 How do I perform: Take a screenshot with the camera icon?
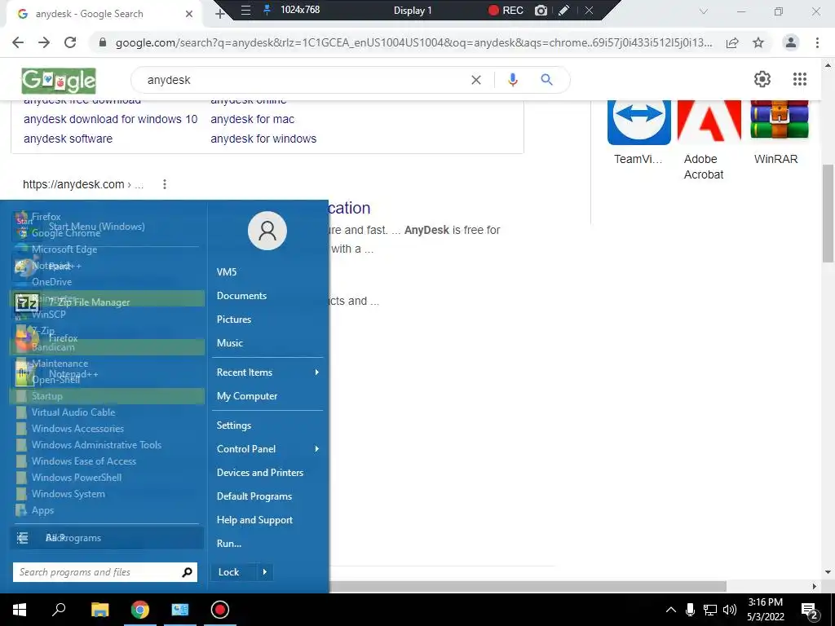click(541, 10)
